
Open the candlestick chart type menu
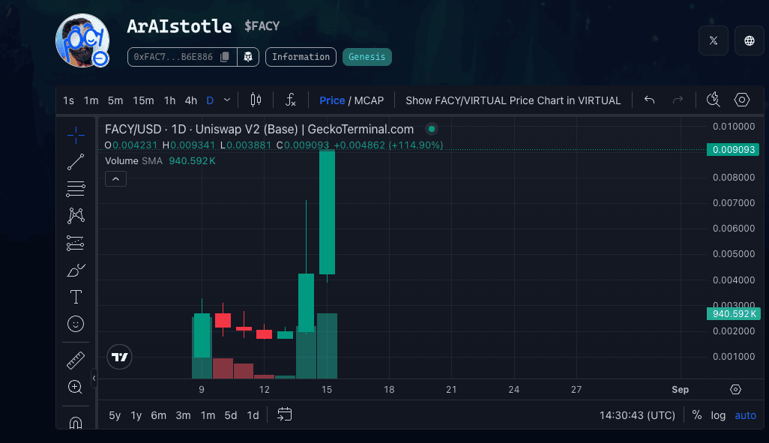click(256, 100)
